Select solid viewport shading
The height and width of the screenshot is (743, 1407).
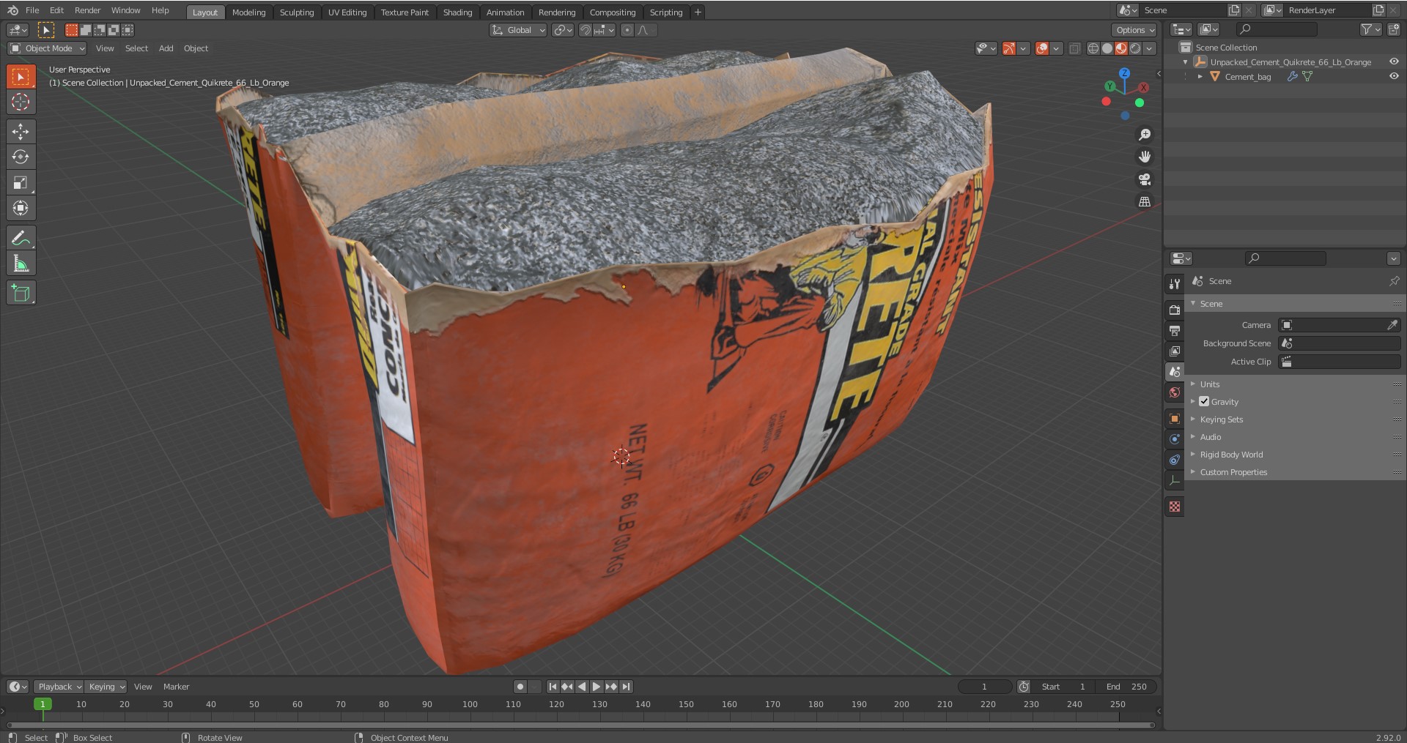(1107, 48)
